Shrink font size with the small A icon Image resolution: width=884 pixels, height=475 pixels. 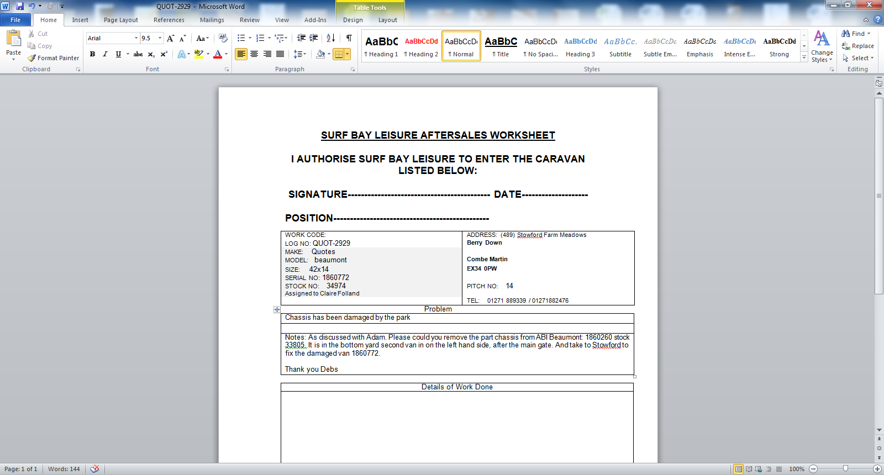coord(182,38)
